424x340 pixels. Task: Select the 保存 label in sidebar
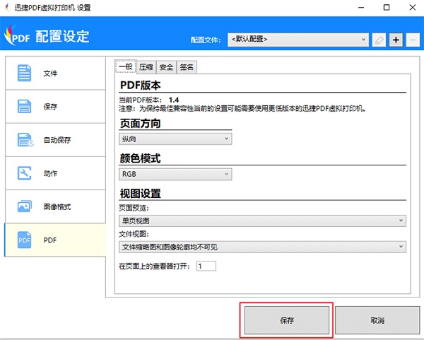[x=50, y=107]
